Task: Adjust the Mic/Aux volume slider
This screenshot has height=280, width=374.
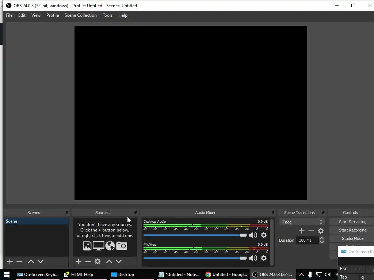Action: [195, 258]
